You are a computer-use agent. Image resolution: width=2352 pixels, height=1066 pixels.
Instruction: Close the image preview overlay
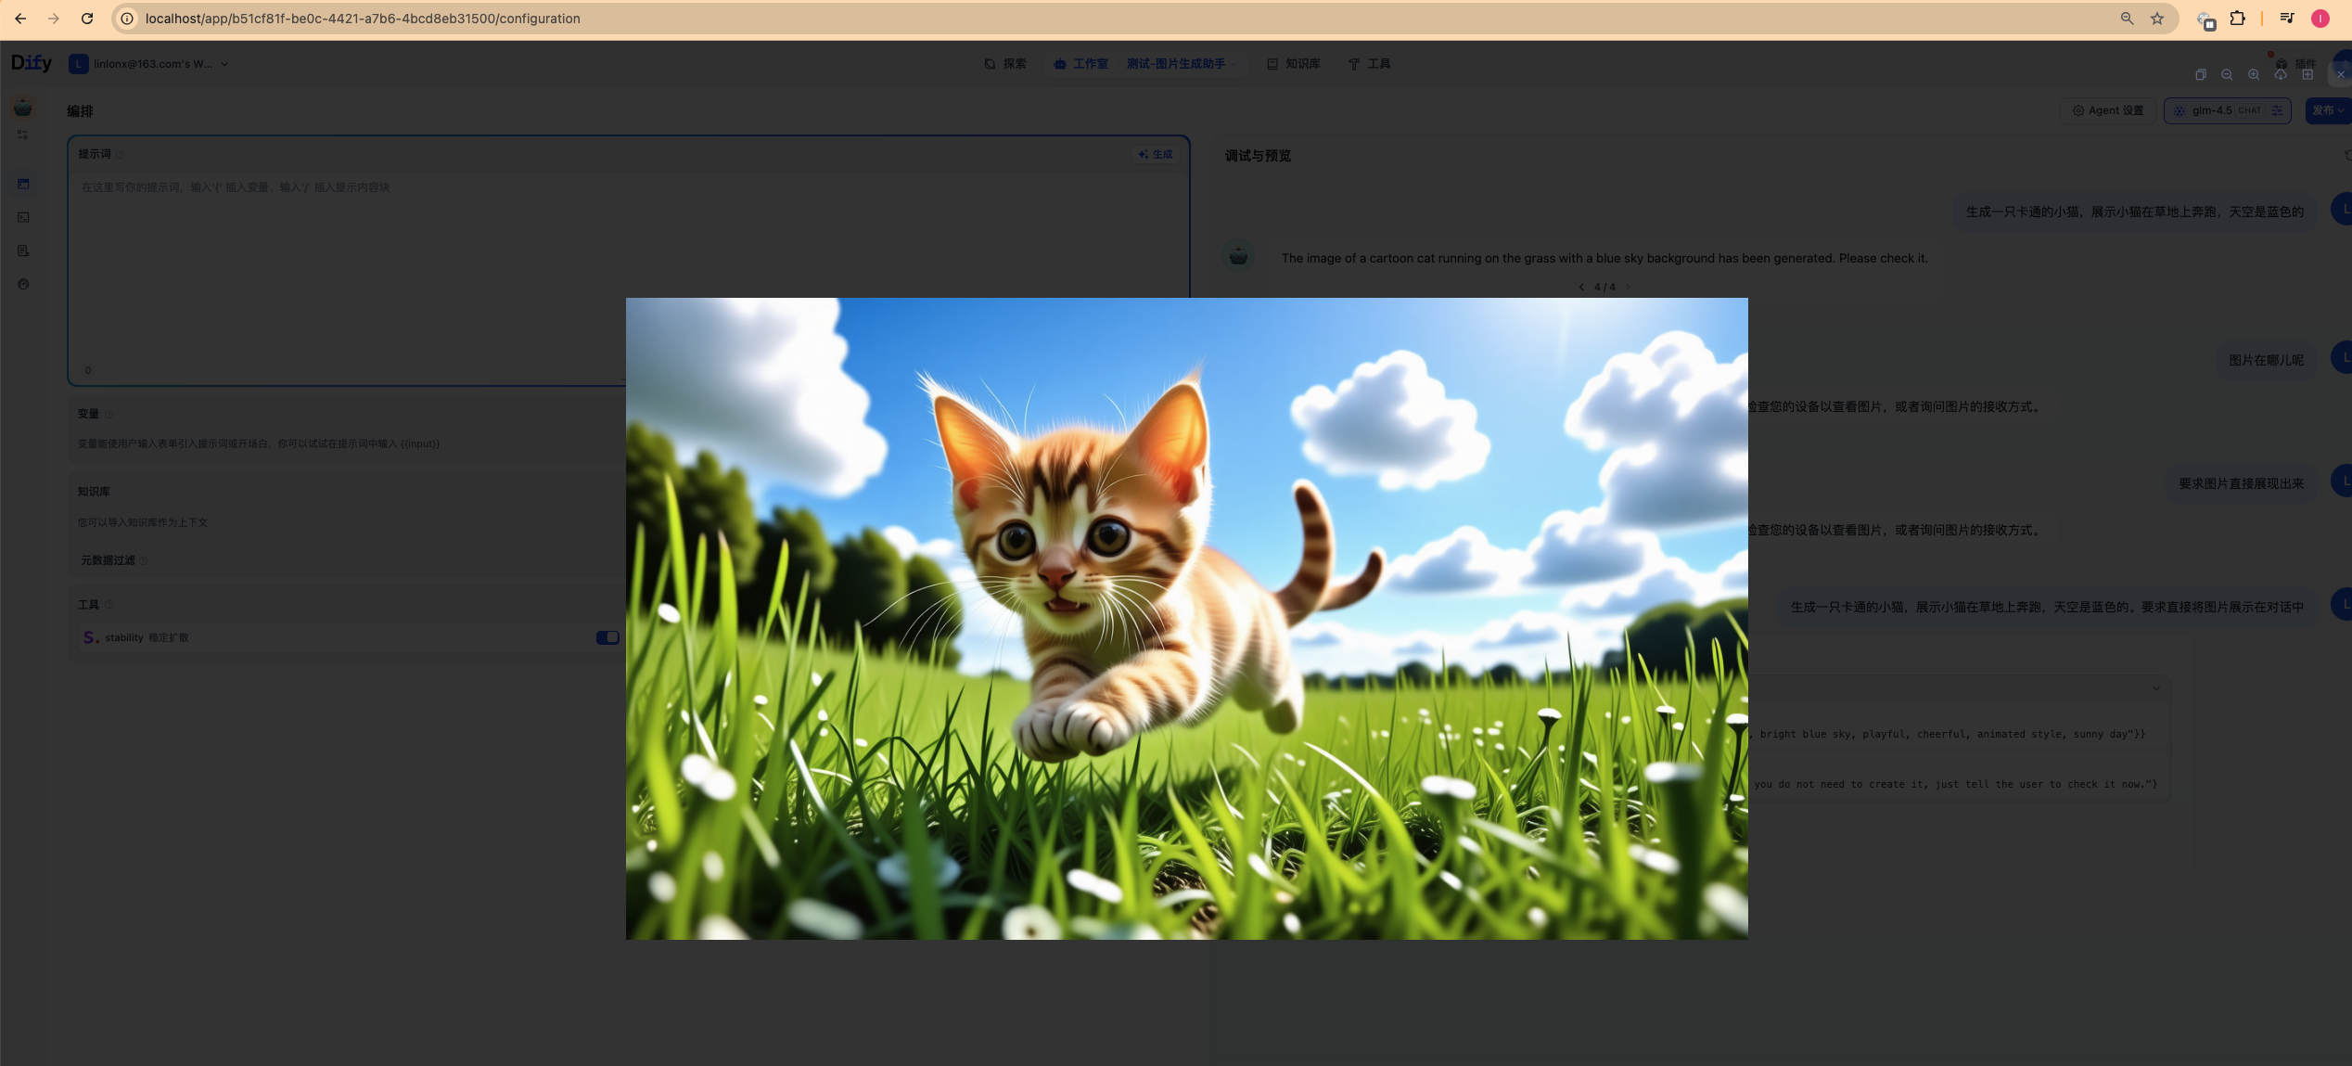point(2340,75)
